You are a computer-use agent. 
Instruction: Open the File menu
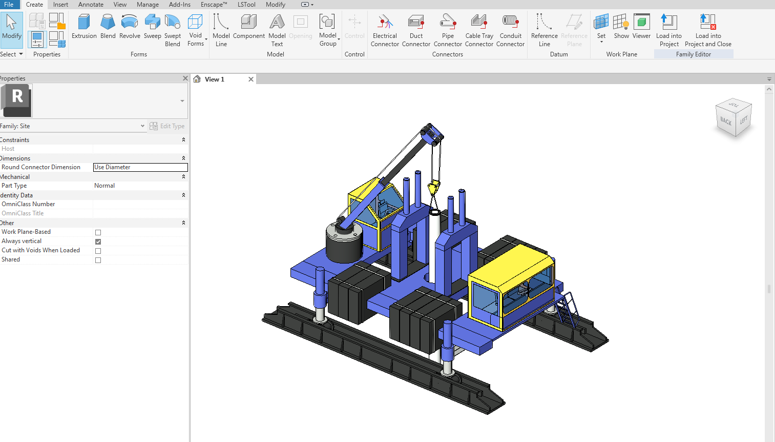pyautogui.click(x=9, y=5)
